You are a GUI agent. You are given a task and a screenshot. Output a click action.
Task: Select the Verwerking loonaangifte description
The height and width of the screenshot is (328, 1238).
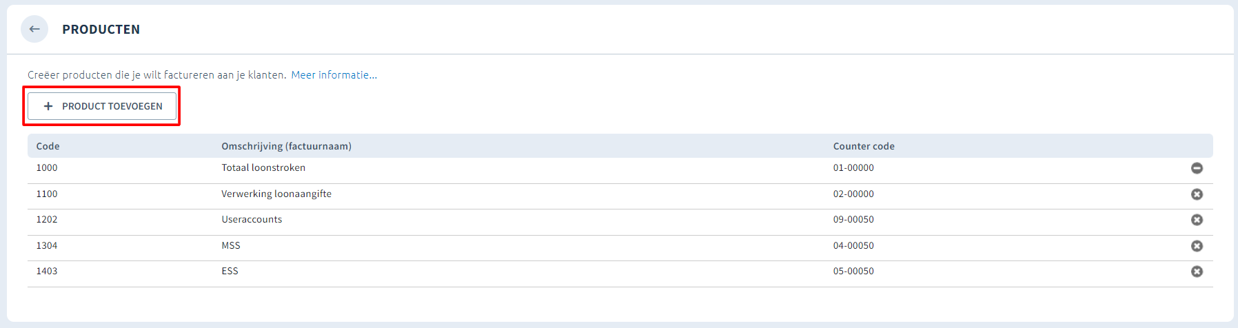[276, 194]
